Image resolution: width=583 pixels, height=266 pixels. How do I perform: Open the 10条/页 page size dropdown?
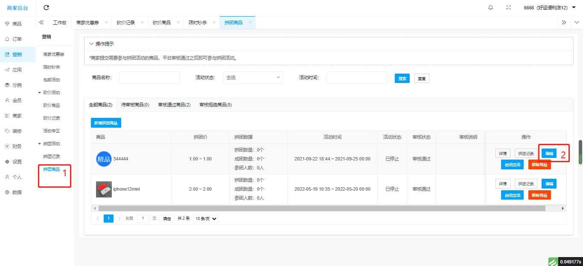click(206, 218)
